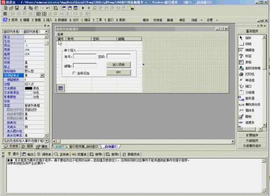Toggle the component box panel layout icon
The height and width of the screenshot is (196, 270).
[x=75, y=8]
